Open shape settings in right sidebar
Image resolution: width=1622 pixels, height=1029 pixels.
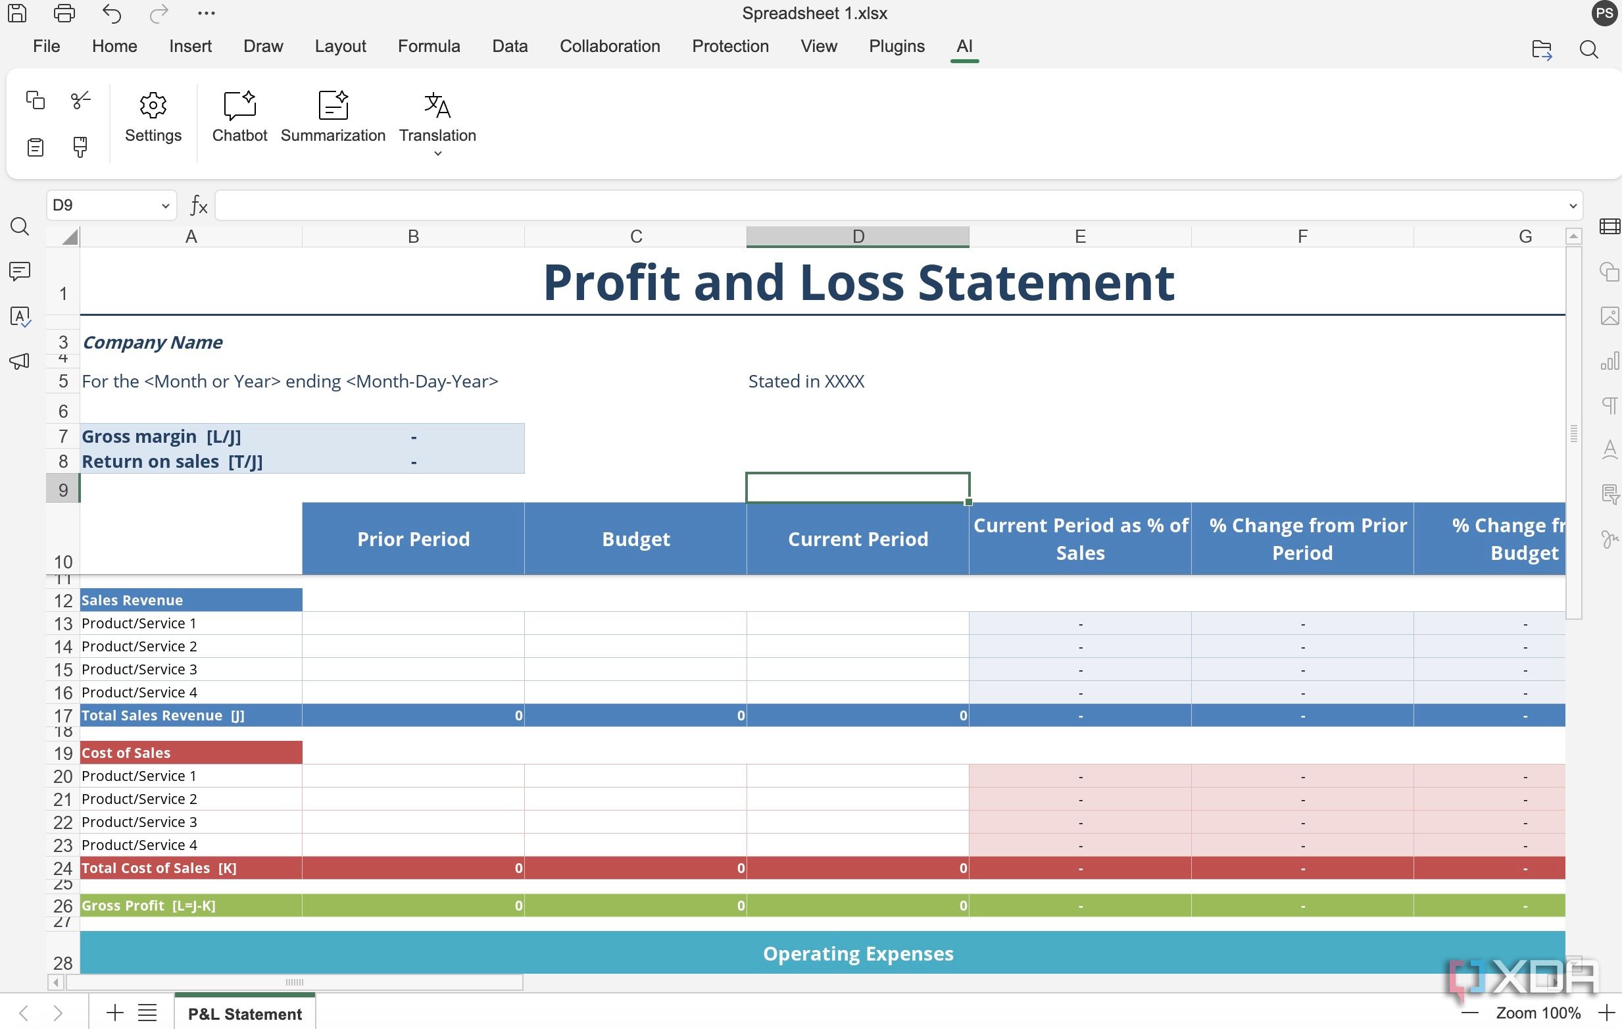point(1610,272)
